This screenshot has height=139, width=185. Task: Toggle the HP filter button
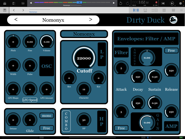tap(102, 122)
